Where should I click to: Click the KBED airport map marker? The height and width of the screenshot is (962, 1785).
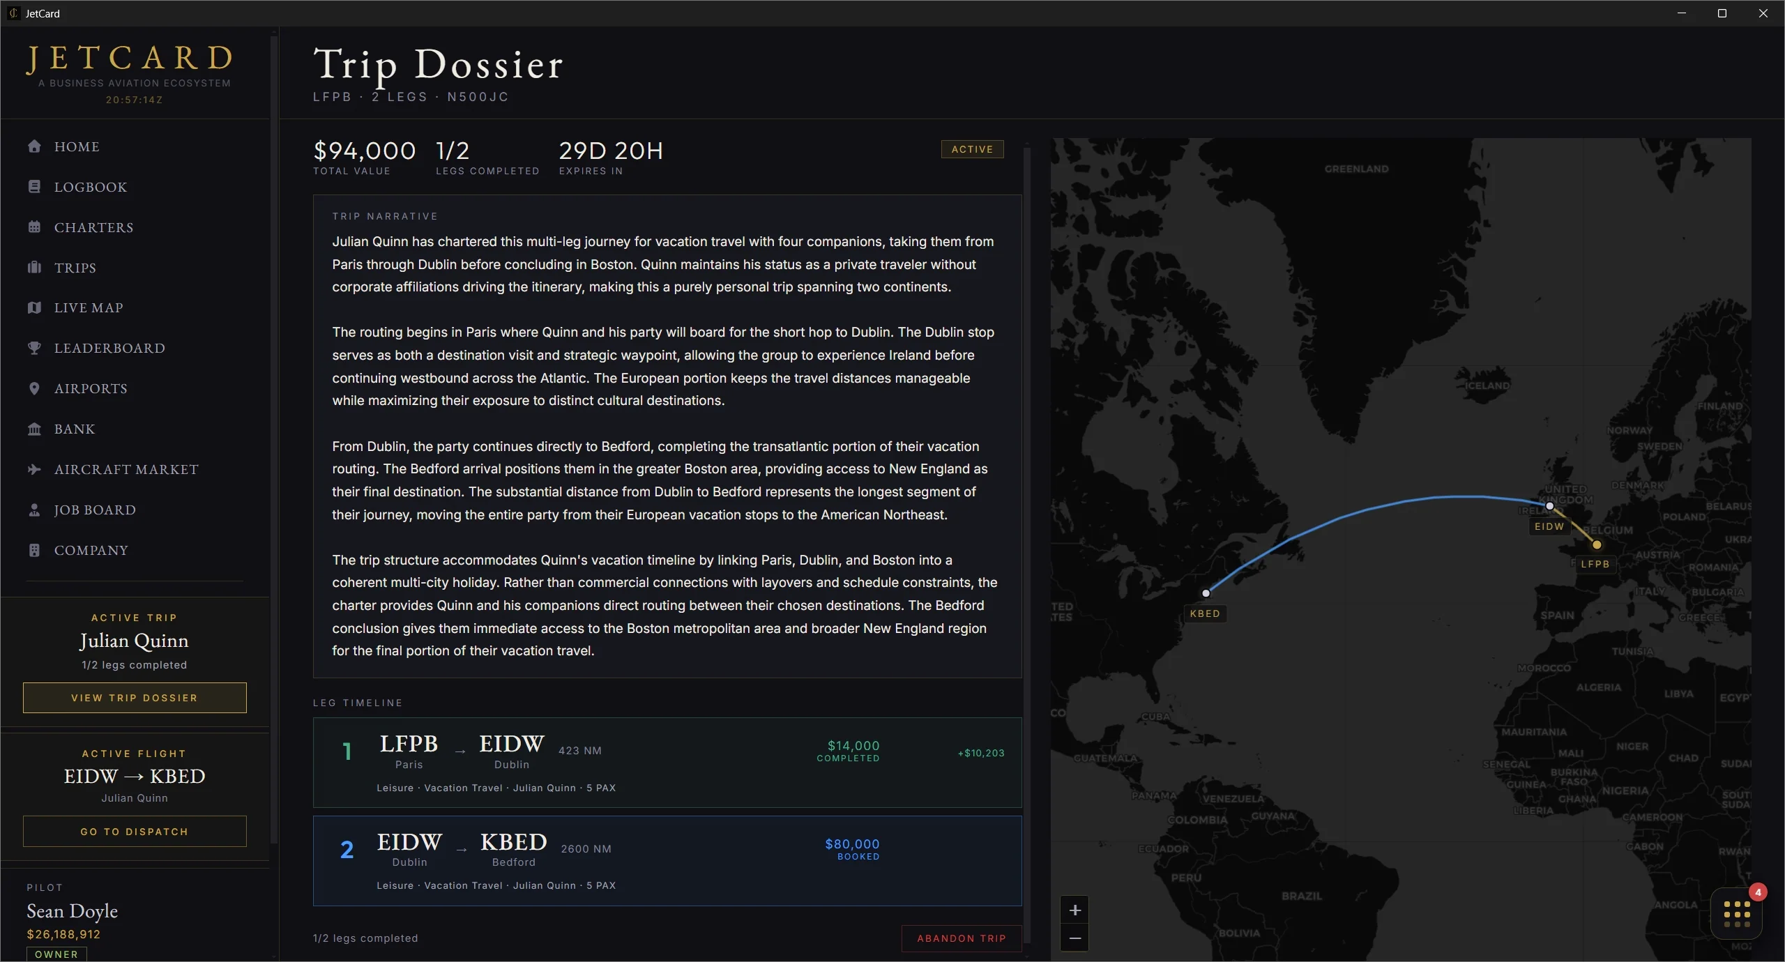tap(1206, 593)
